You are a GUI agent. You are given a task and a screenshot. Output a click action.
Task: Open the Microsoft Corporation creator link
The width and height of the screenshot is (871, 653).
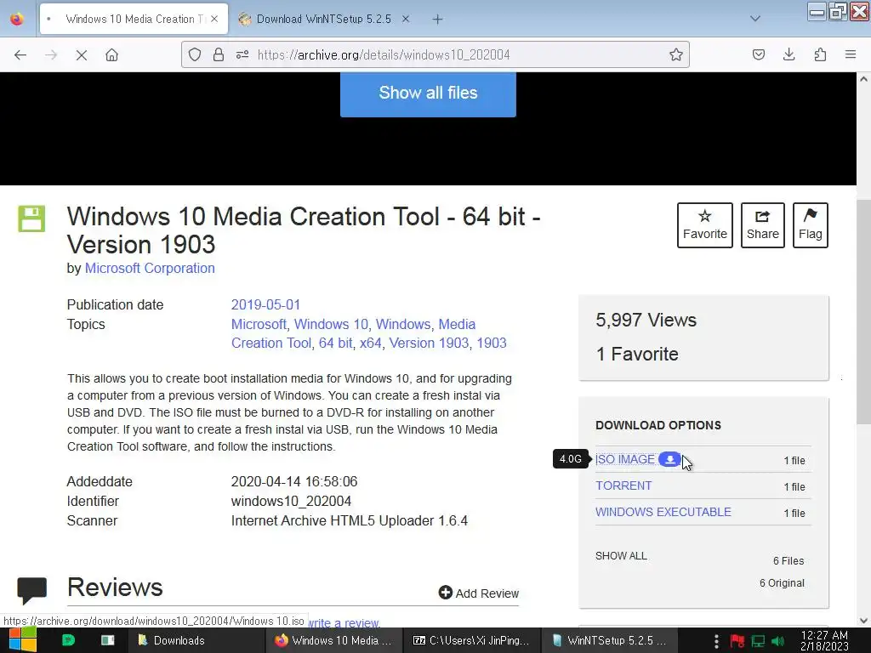click(x=150, y=268)
